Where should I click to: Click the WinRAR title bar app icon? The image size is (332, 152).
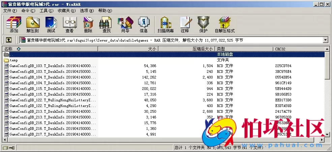tap(4, 4)
